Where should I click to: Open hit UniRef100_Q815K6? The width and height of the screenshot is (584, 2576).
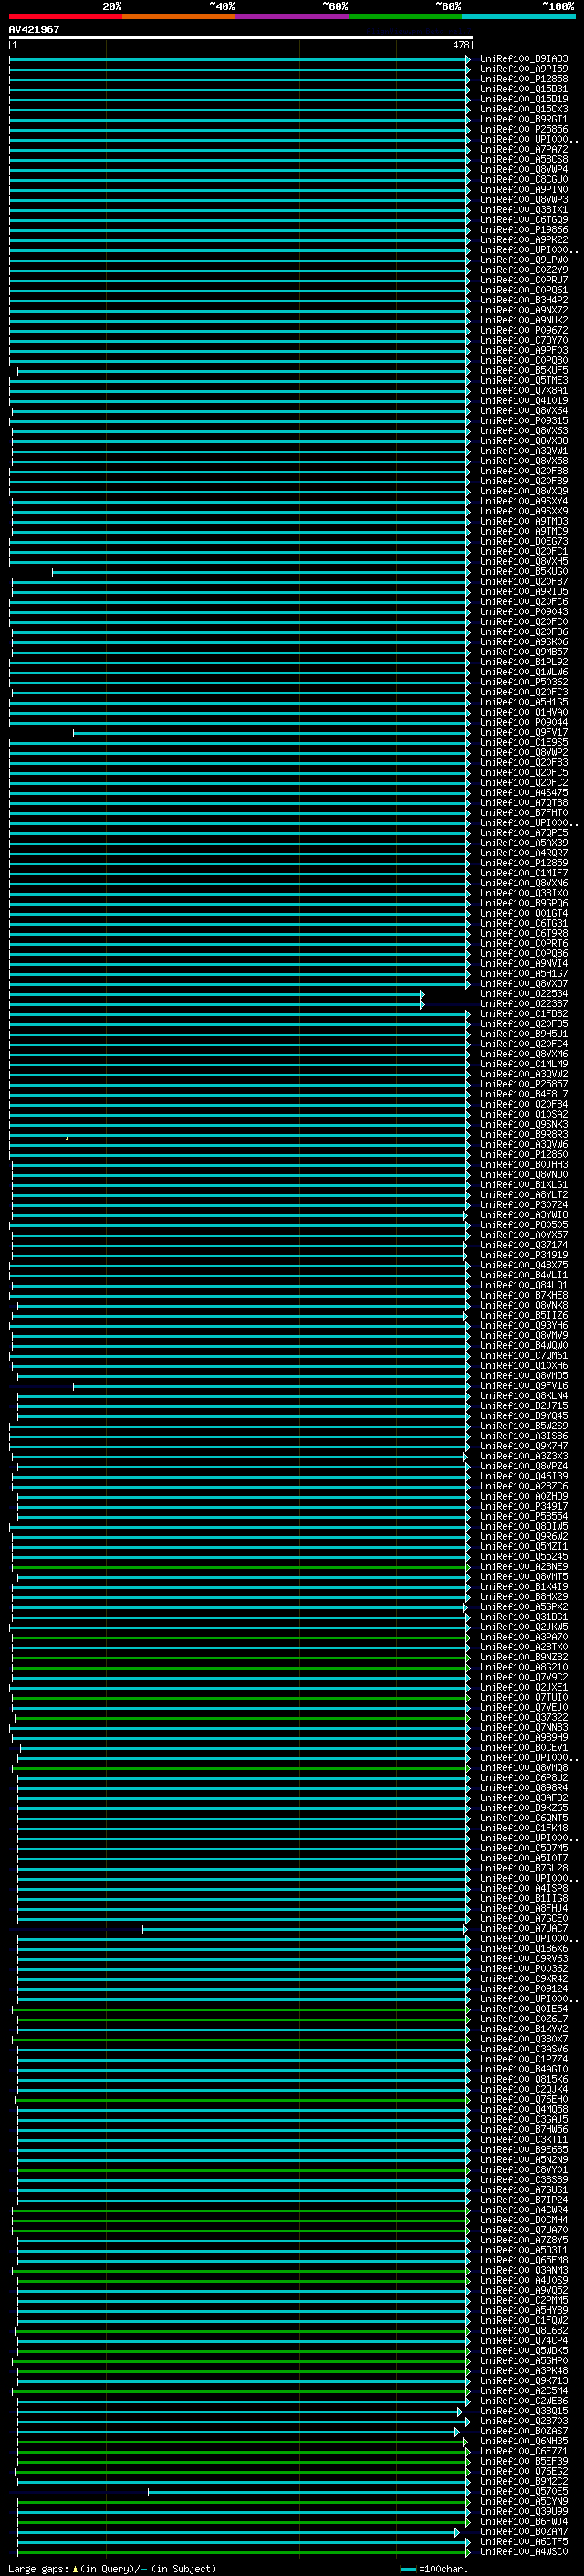524,2080
